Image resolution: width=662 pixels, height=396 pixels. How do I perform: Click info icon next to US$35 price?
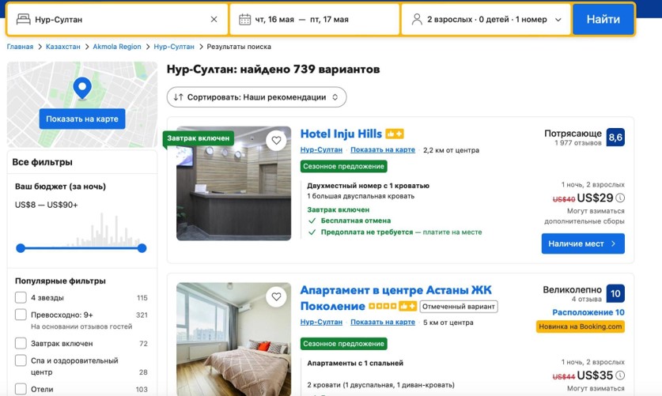click(x=620, y=376)
